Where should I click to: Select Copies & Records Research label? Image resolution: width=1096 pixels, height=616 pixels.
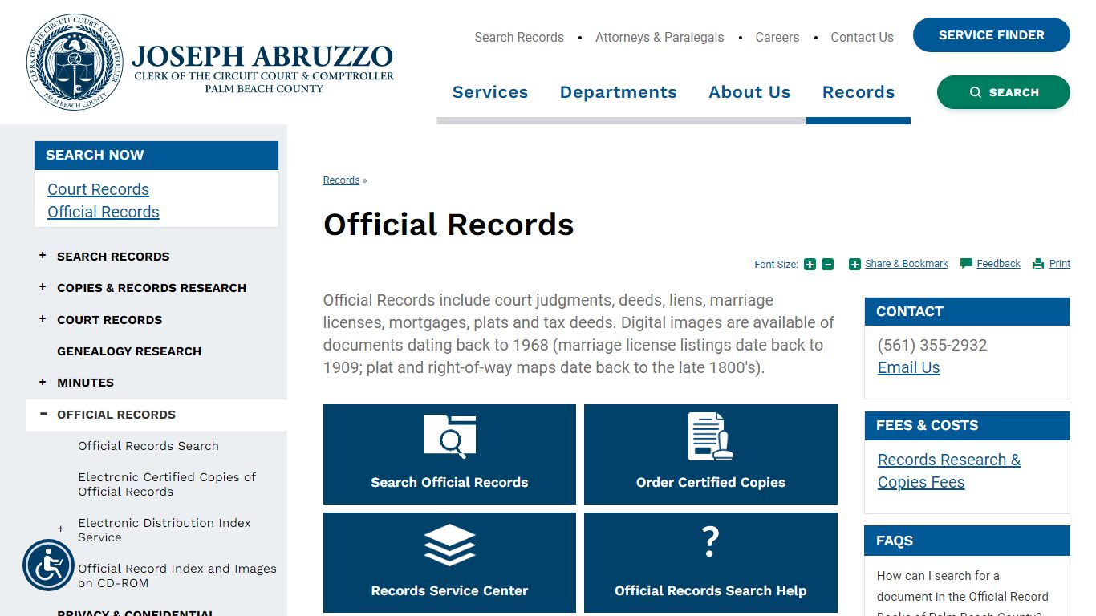coord(152,288)
